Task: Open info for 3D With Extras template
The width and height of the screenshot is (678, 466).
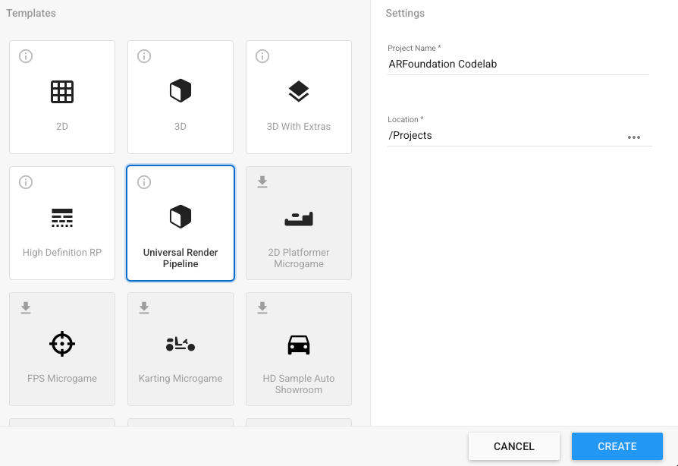Action: pos(262,56)
